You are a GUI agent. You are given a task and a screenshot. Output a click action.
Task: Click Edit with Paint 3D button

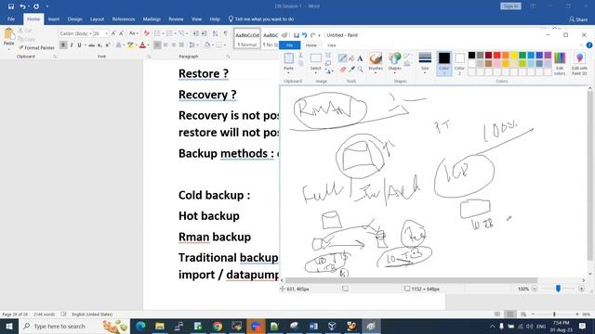579,63
